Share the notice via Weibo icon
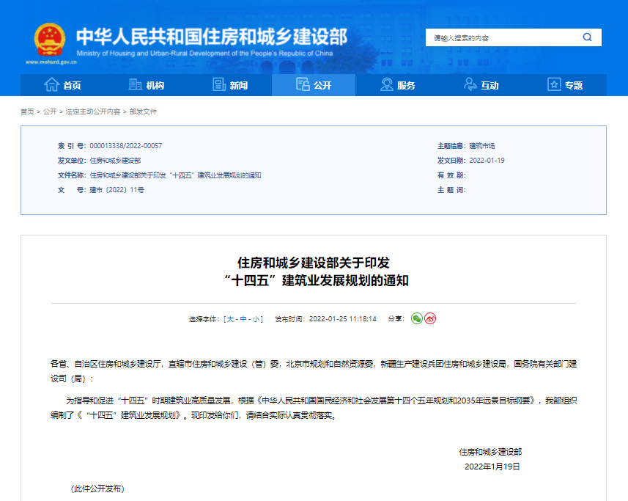This screenshot has width=628, height=501. click(x=430, y=319)
